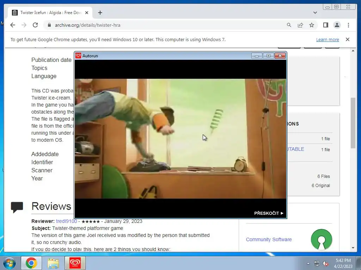Click the page scroll down arrow

click(x=353, y=248)
